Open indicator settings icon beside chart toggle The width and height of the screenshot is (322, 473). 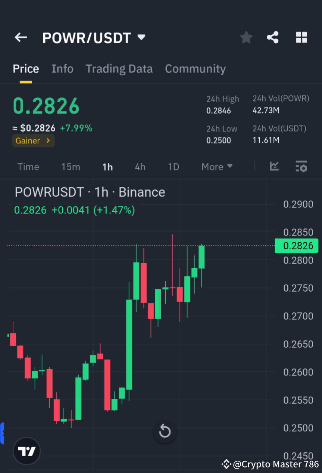tap(301, 167)
